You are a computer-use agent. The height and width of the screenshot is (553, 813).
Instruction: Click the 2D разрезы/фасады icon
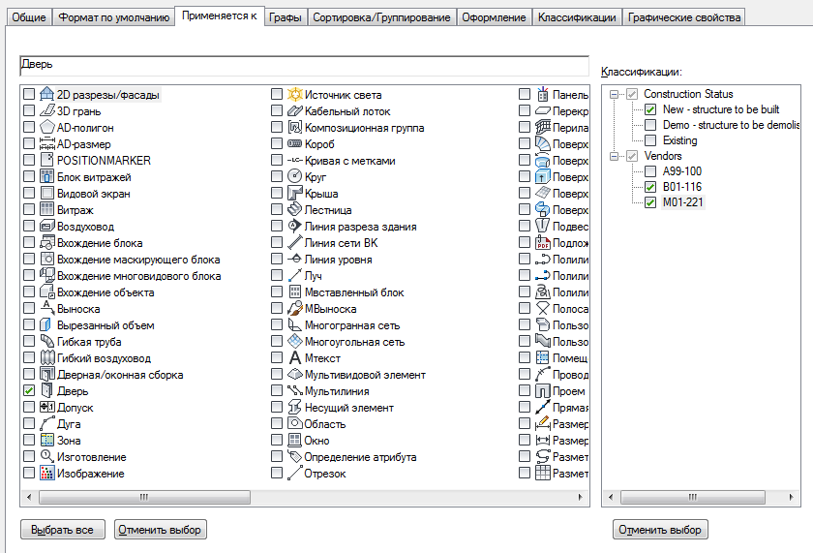click(47, 94)
